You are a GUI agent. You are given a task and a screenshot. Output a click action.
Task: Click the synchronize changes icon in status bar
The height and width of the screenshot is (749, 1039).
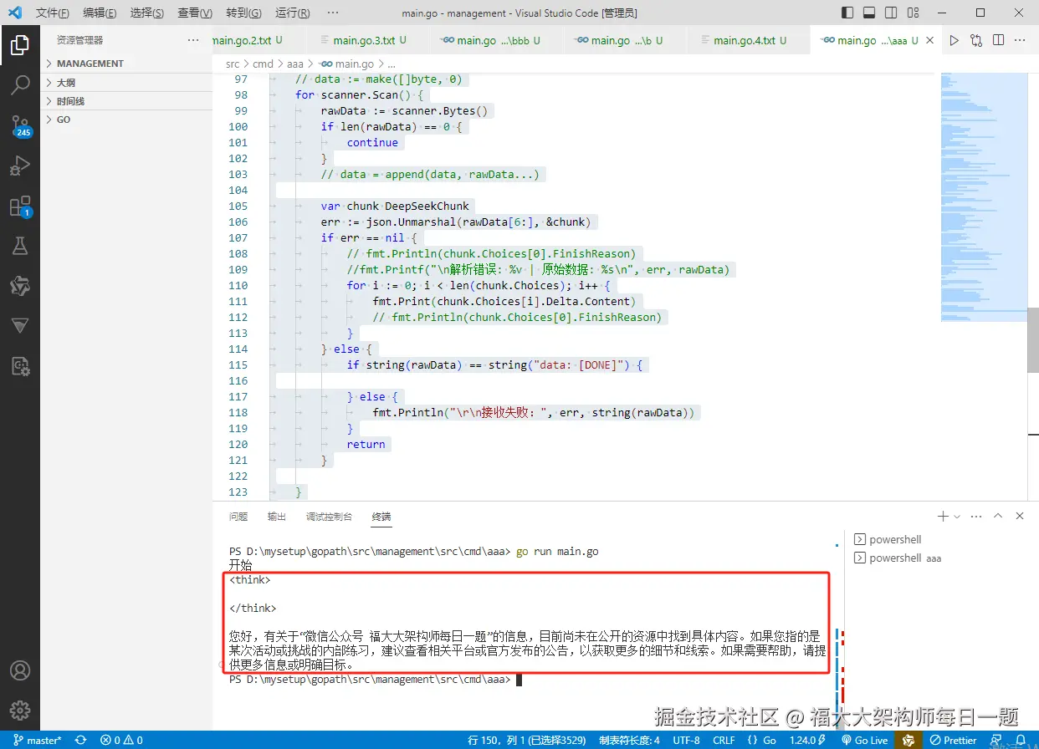point(81,740)
